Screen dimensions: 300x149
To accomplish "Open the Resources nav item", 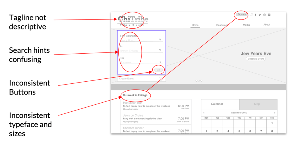I will tap(222, 25).
